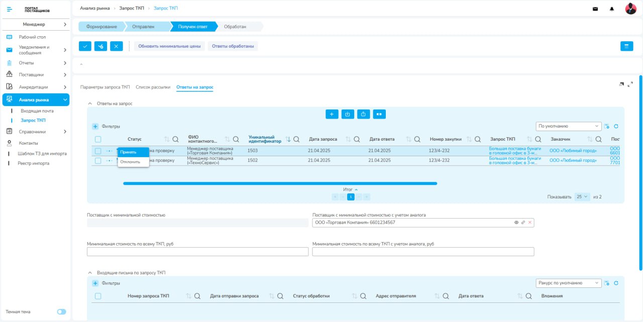
Task: Open the Показывать 25 page-size dropdown
Action: click(x=582, y=197)
